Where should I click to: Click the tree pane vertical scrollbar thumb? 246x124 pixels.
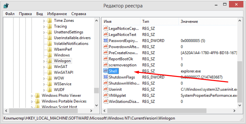(x=96, y=91)
